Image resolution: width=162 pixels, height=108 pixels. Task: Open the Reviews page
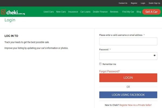[x=114, y=12]
